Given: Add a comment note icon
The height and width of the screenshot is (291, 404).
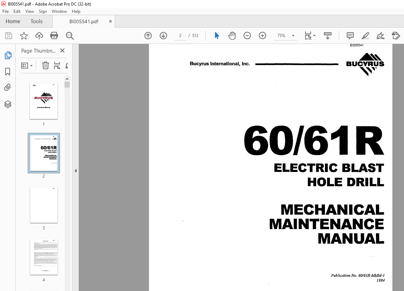Looking at the screenshot, I should point(350,36).
